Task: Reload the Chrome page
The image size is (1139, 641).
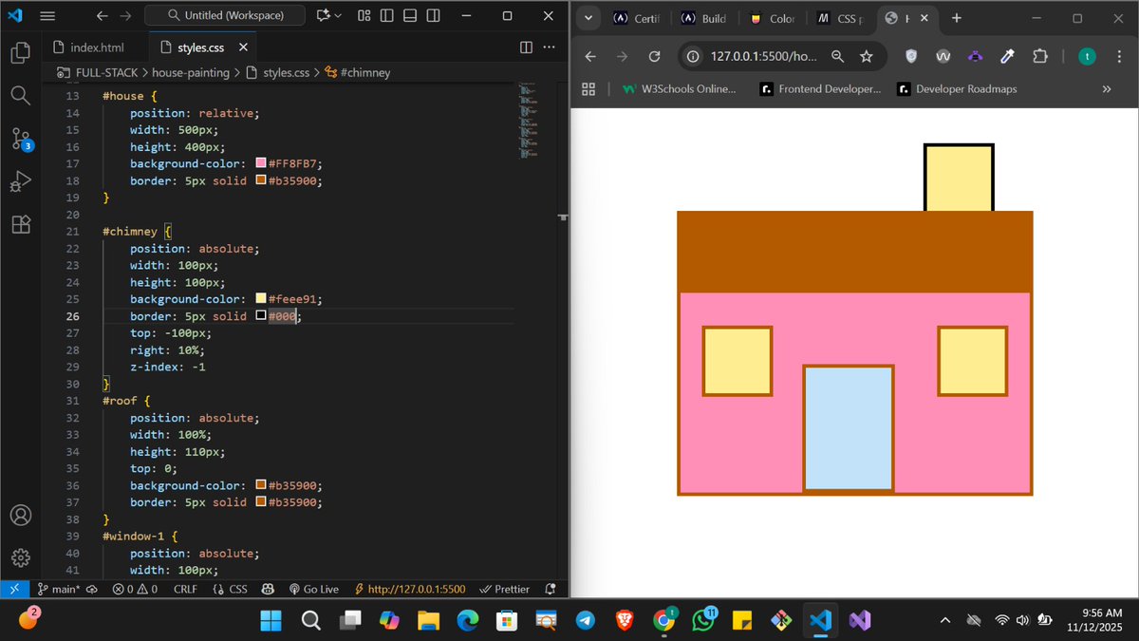Action: (654, 57)
